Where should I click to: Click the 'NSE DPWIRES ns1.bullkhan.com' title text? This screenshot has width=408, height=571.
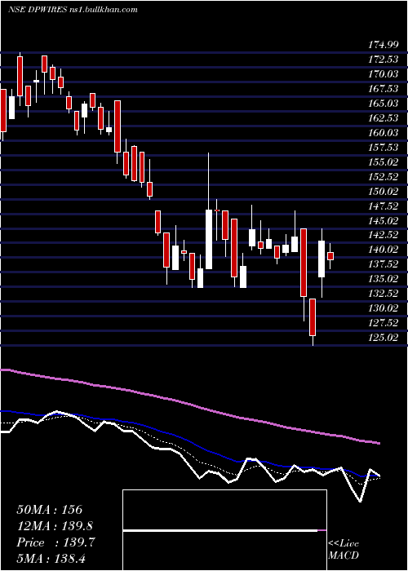point(73,9)
